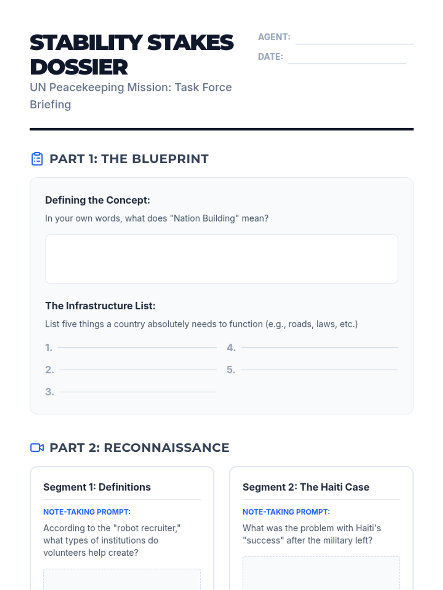443x590 pixels.
Task: Click Segment 2's Note-Taking Prompt label
Action: click(286, 512)
